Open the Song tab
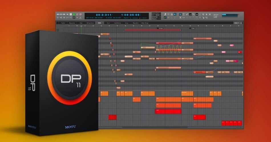This screenshot has height=142, width=271. point(126,23)
